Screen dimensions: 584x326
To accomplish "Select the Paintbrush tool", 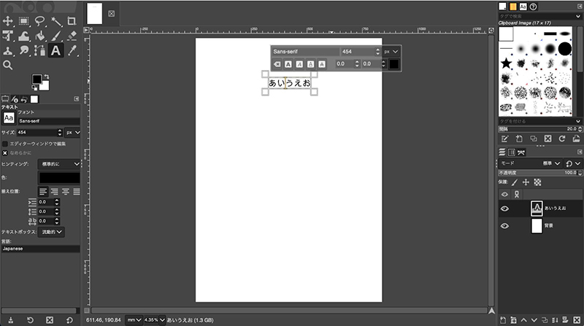I will pyautogui.click(x=56, y=36).
